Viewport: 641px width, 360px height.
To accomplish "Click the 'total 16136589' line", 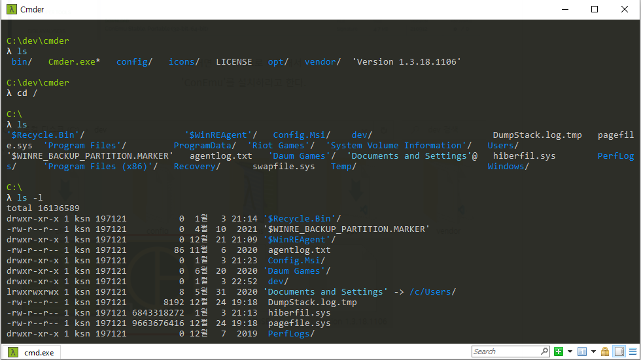I will [x=43, y=208].
